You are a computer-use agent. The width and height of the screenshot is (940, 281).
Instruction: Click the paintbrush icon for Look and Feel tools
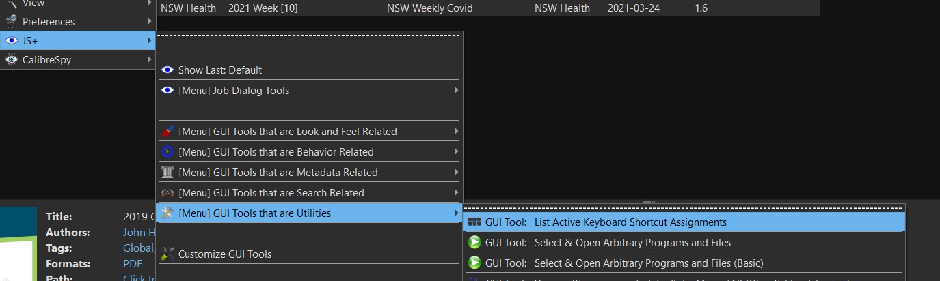(167, 132)
